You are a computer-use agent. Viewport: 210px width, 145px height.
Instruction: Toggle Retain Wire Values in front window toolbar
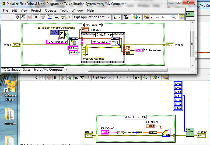[50, 17]
